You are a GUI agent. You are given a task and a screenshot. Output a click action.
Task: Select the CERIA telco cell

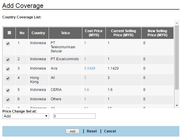click(x=65, y=90)
